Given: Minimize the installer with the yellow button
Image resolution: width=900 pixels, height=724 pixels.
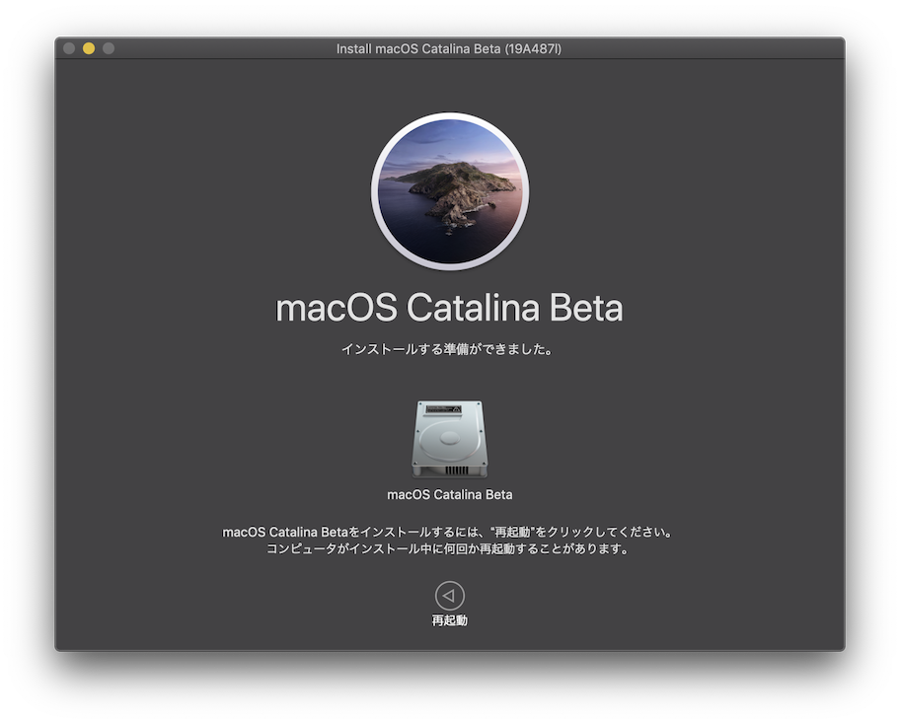Looking at the screenshot, I should (x=89, y=48).
